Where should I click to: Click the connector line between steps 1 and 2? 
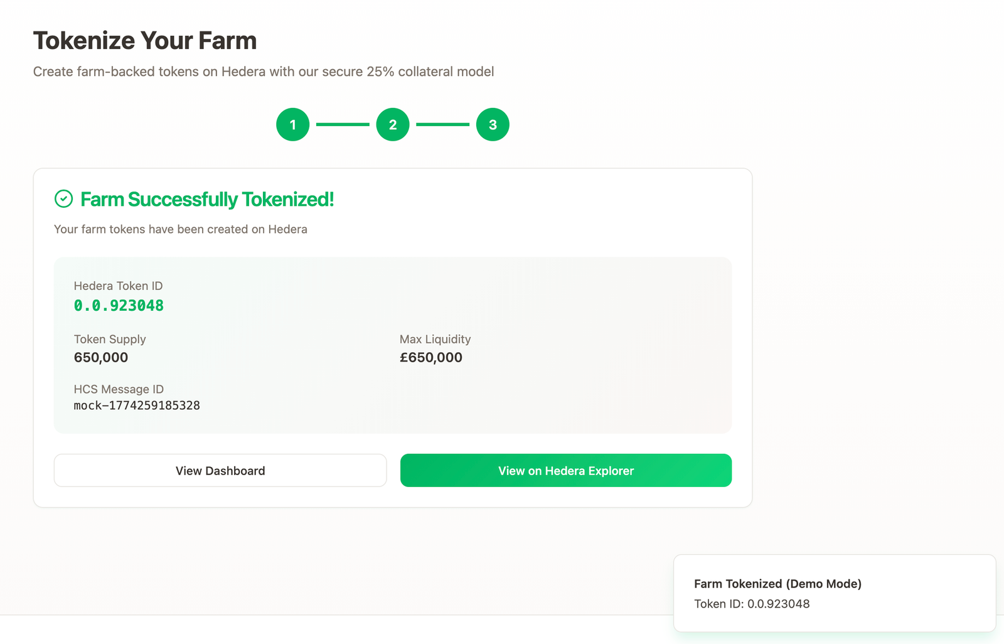click(x=343, y=124)
